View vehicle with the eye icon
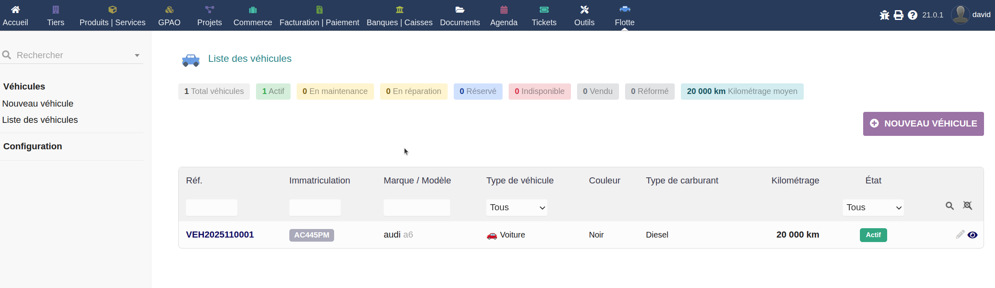This screenshot has width=995, height=288. pos(973,235)
